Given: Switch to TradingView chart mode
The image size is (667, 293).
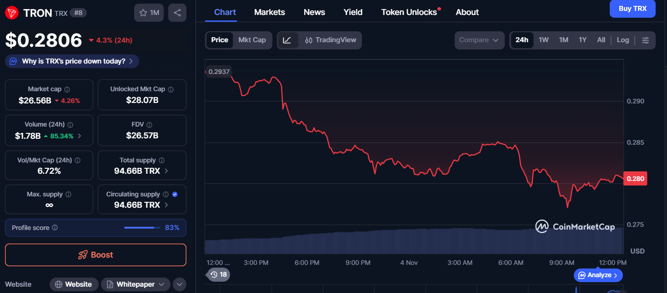Looking at the screenshot, I should [x=331, y=40].
